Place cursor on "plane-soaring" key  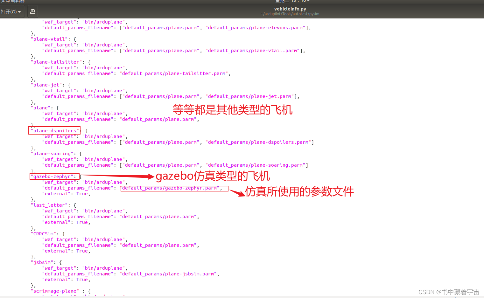[x=52, y=154]
